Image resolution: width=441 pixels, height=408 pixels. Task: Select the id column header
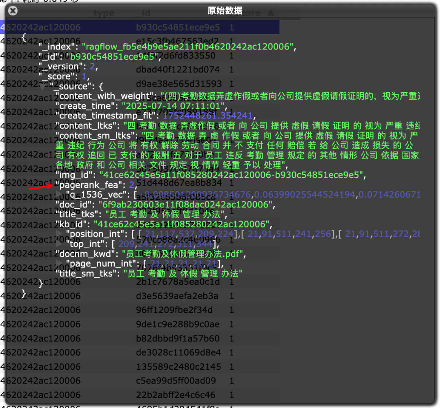(146, 13)
